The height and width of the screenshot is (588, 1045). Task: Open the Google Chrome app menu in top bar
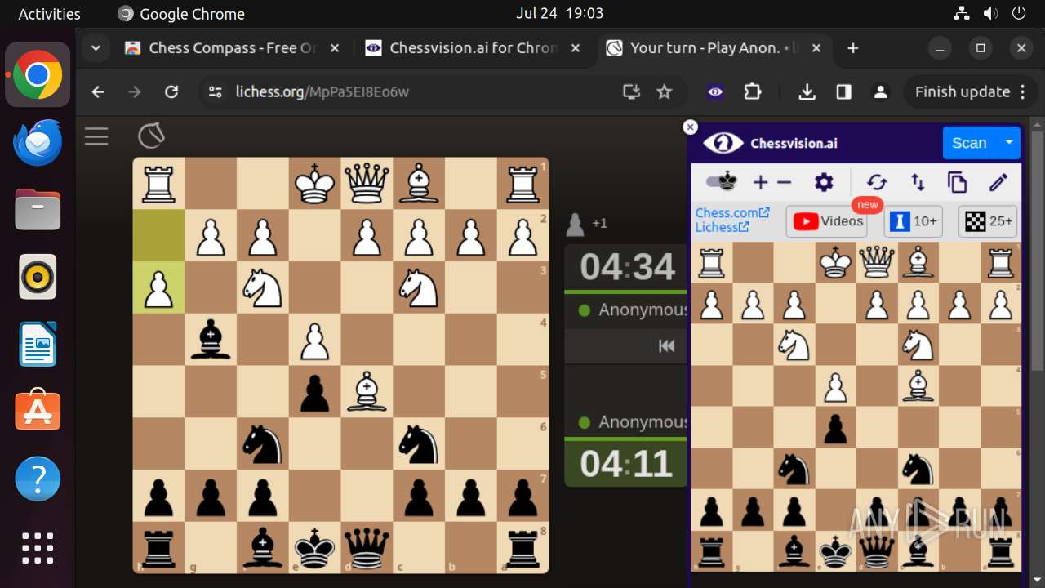[181, 14]
